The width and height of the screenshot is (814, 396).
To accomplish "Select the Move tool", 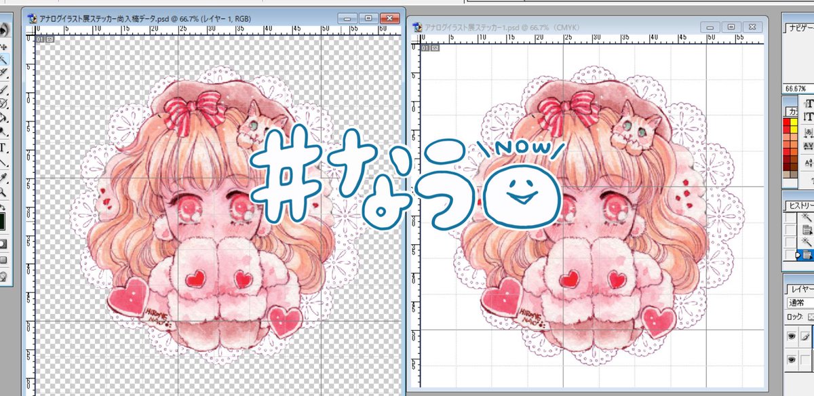I will (x=4, y=47).
